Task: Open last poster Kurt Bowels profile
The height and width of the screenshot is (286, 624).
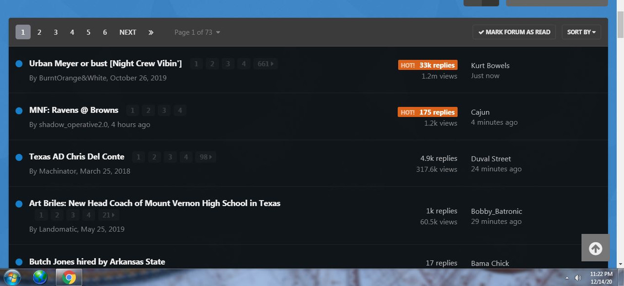Action: 490,65
